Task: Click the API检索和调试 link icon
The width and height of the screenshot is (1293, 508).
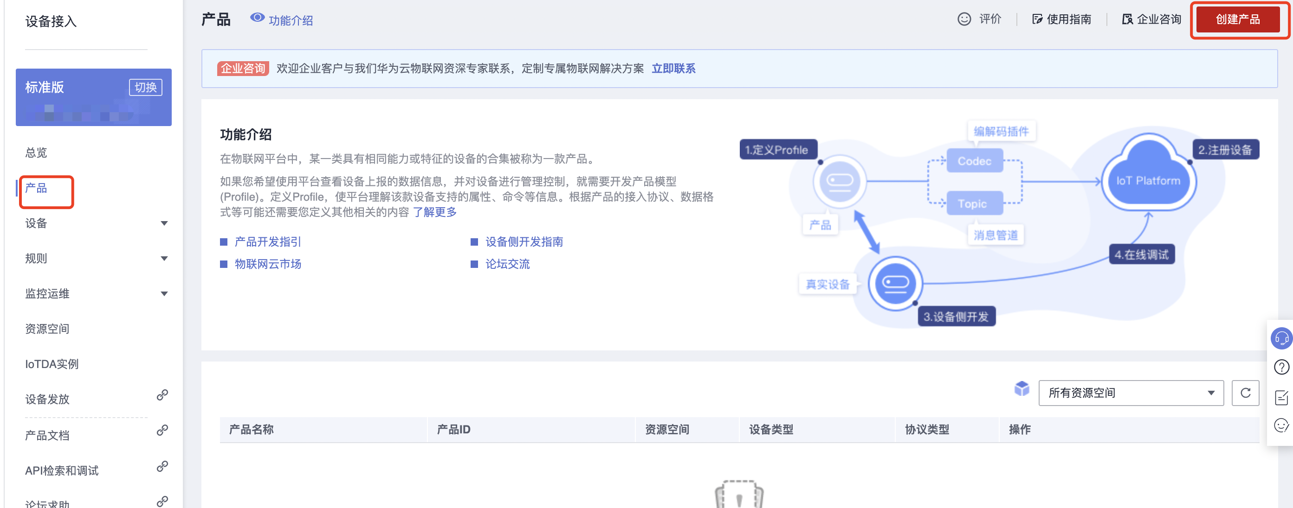Action: pyautogui.click(x=162, y=466)
